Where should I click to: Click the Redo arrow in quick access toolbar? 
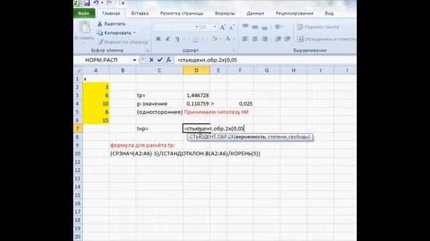(109, 3)
